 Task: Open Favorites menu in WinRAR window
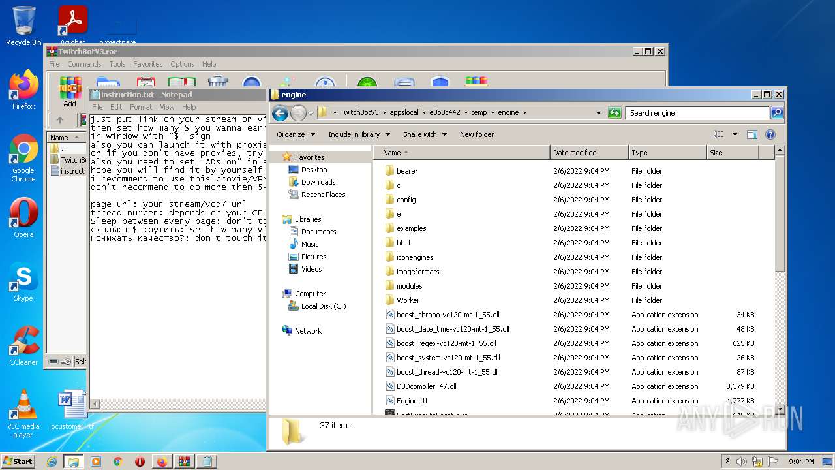148,64
